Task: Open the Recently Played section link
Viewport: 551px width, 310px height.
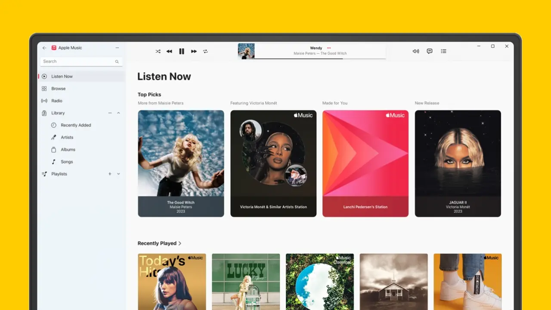Action: click(159, 243)
